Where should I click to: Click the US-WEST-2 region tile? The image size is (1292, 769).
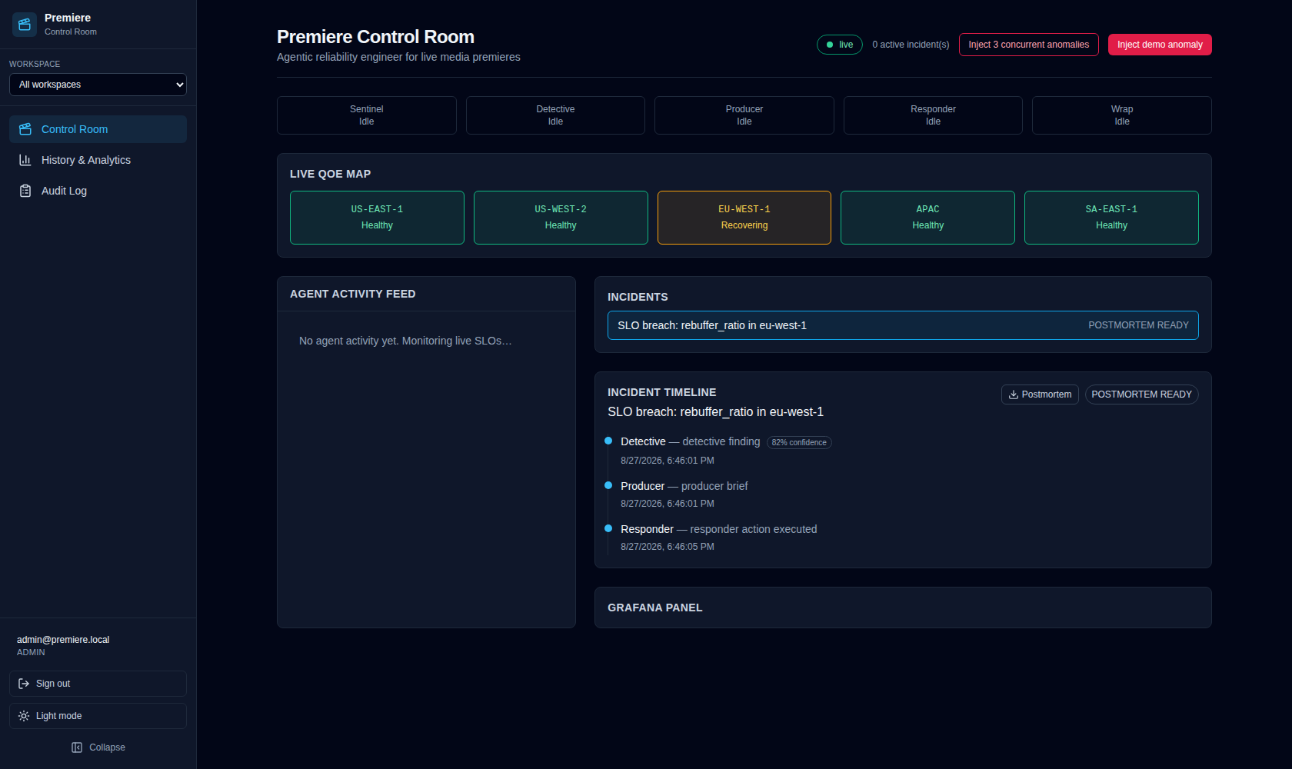click(x=561, y=218)
